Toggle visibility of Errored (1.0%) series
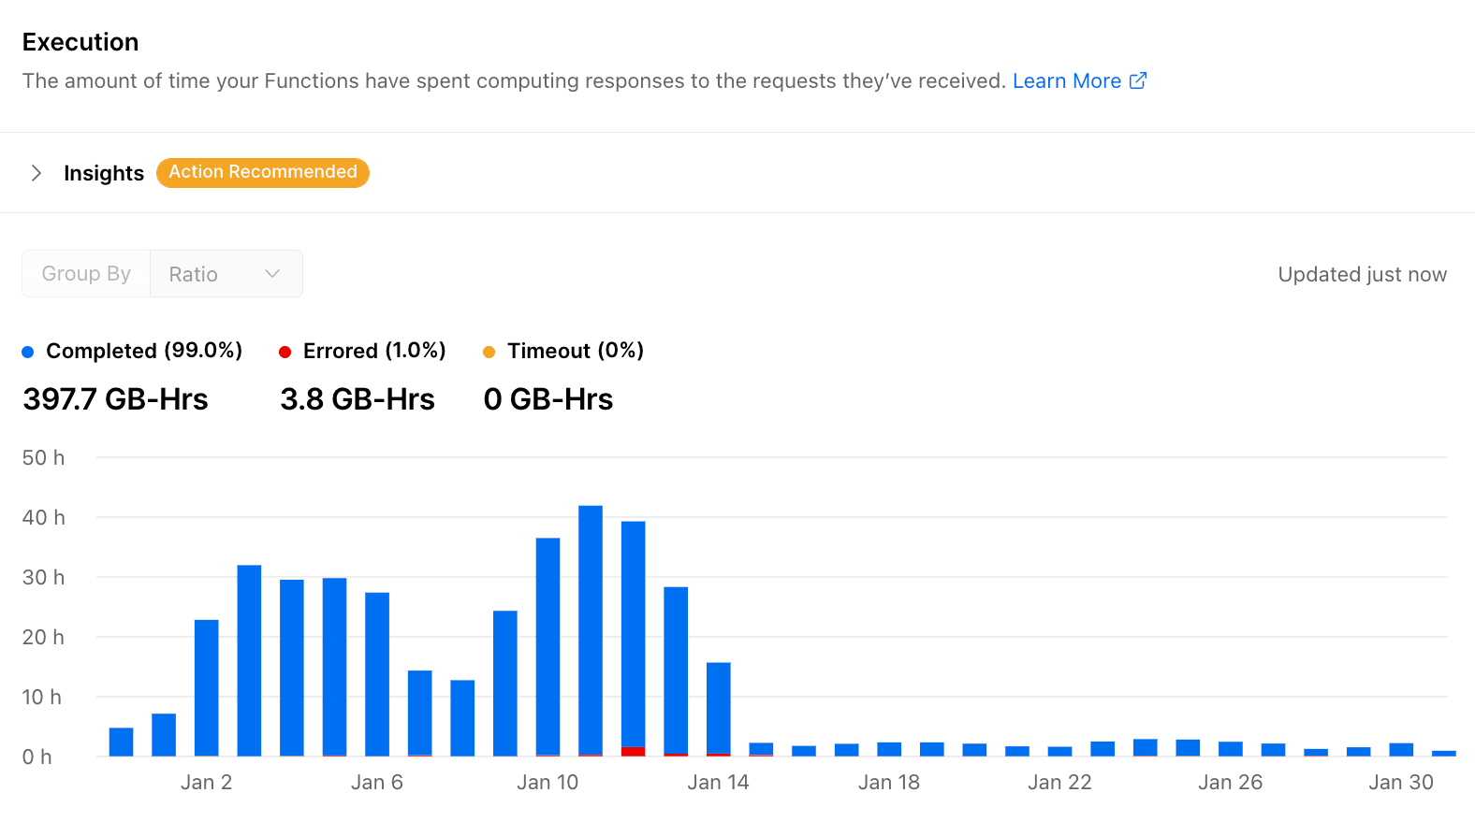 click(x=373, y=351)
